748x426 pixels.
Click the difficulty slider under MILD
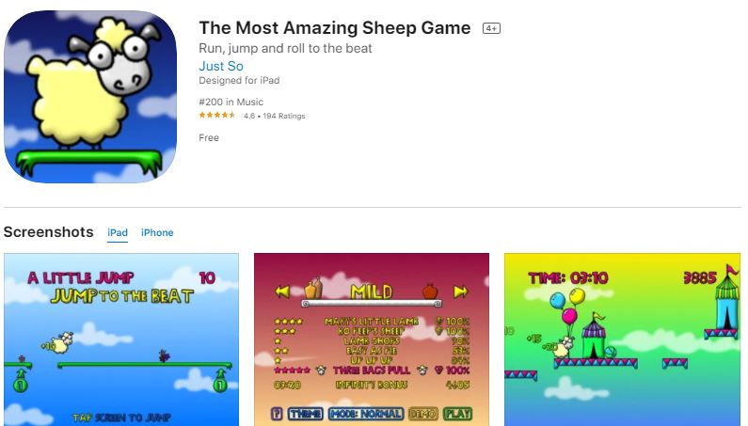(372, 304)
